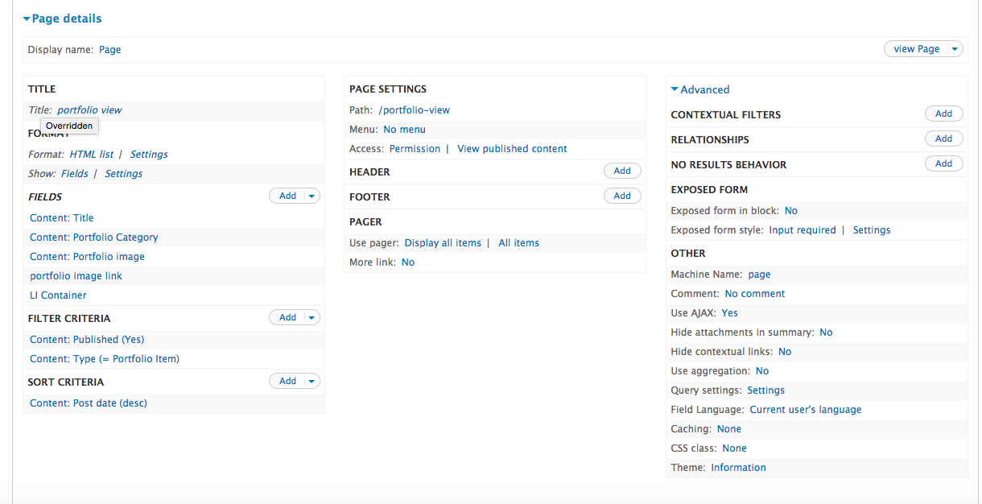Collapse the Advanced section
The image size is (982, 504).
point(700,89)
